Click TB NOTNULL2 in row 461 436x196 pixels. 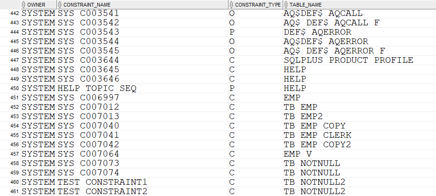(315, 192)
